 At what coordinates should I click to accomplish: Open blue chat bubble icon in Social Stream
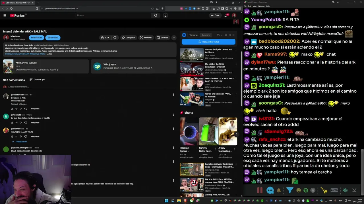click(x=270, y=190)
